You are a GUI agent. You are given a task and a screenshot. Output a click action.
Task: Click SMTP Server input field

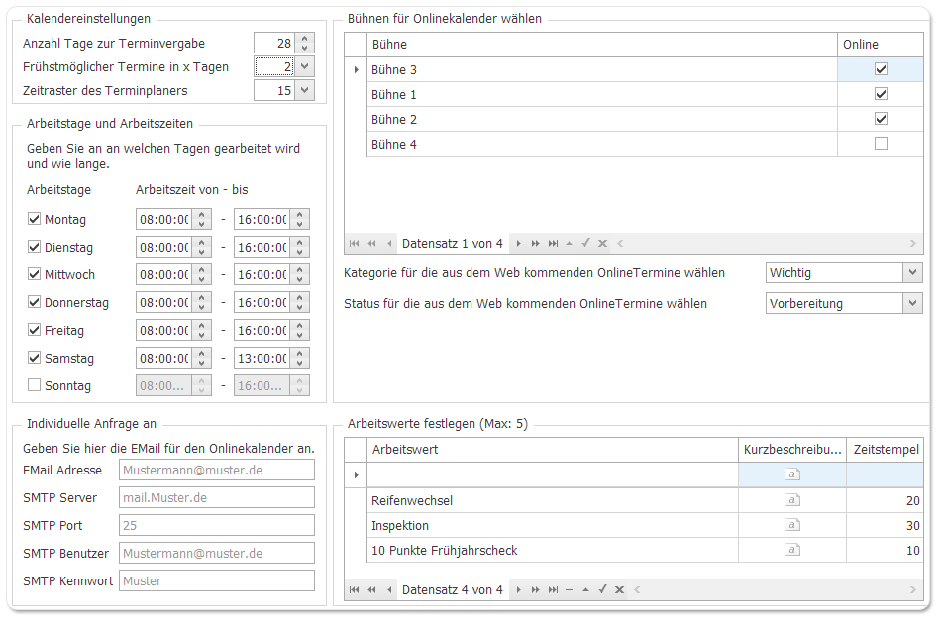[217, 497]
